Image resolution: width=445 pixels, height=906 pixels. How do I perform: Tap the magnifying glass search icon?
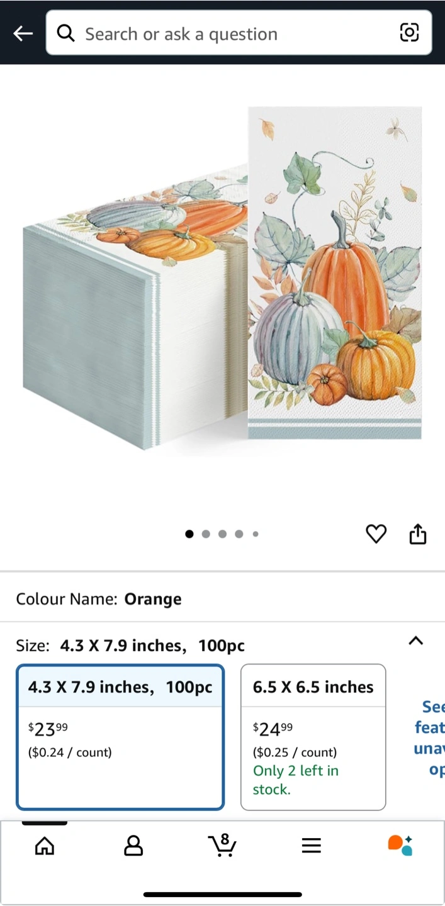(x=65, y=33)
